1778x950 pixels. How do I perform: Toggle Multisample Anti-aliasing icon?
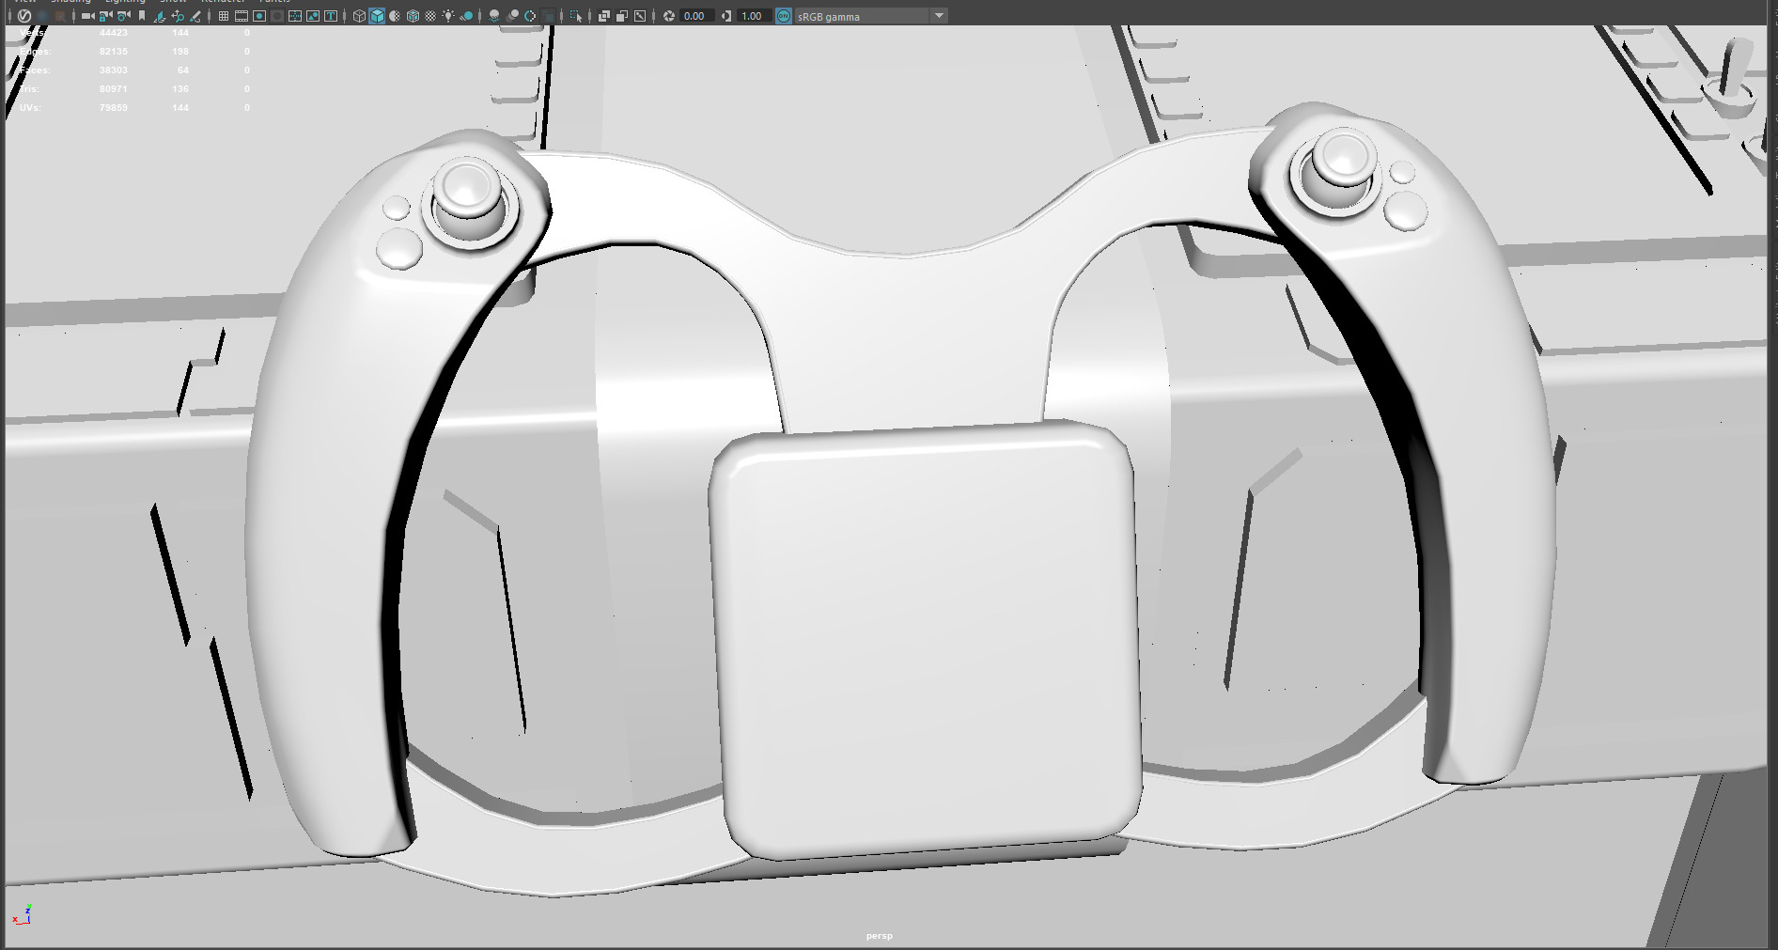point(530,16)
